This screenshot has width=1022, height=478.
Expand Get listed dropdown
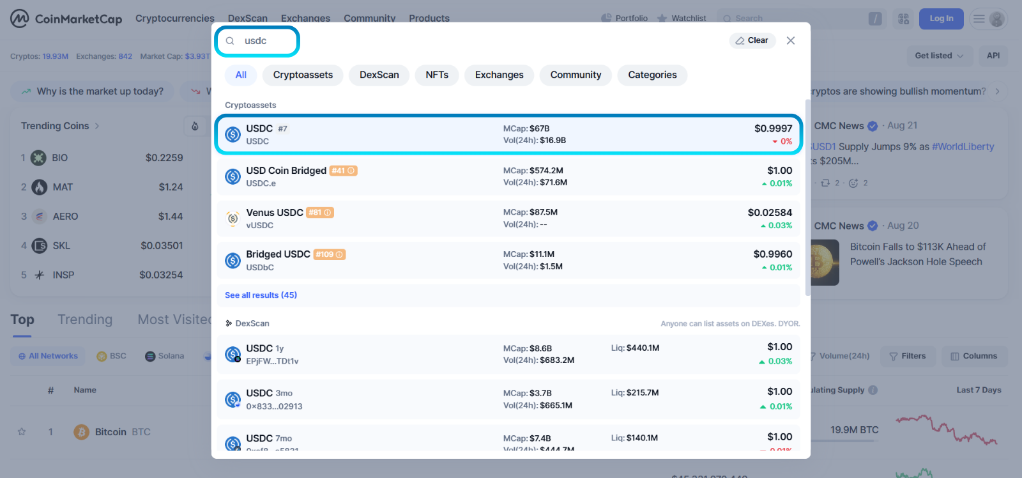(x=940, y=56)
